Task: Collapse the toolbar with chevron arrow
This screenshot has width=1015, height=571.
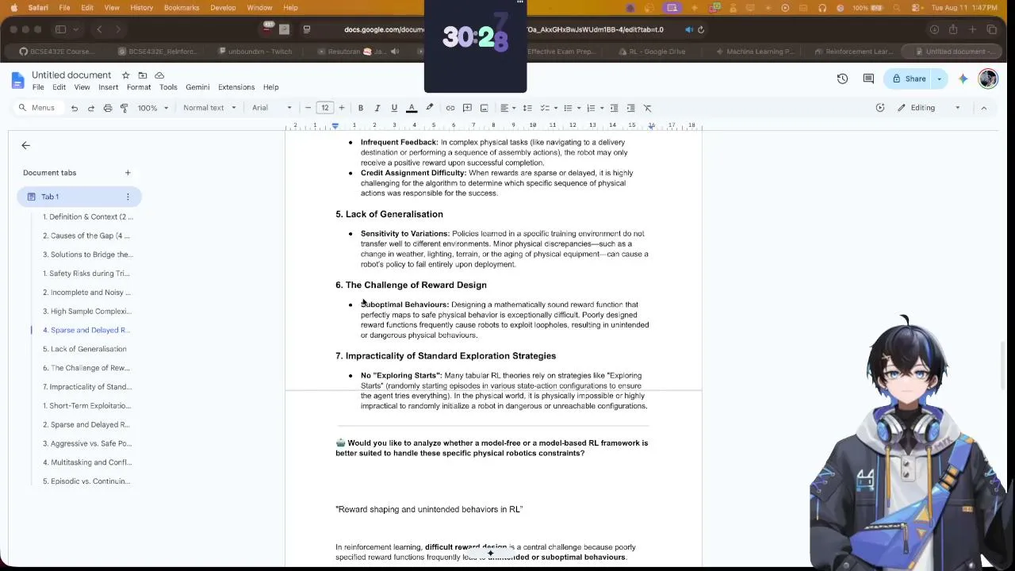Action: [984, 108]
